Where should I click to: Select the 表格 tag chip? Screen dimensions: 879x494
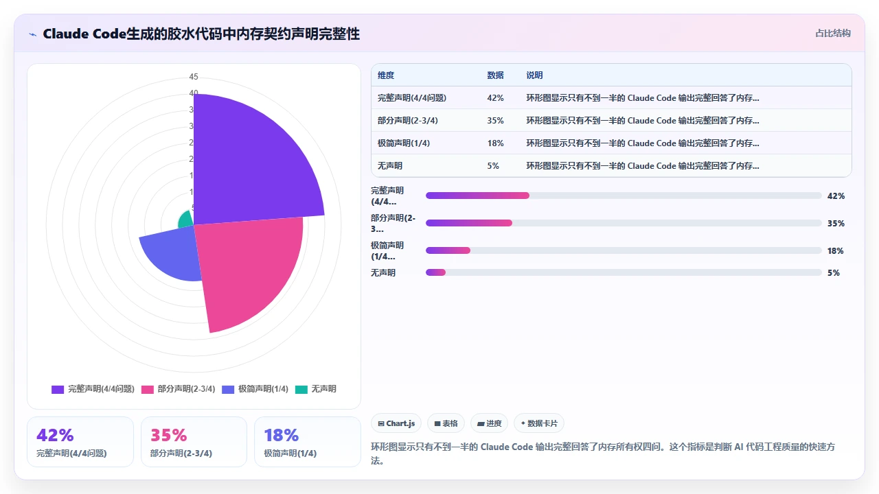tap(446, 423)
